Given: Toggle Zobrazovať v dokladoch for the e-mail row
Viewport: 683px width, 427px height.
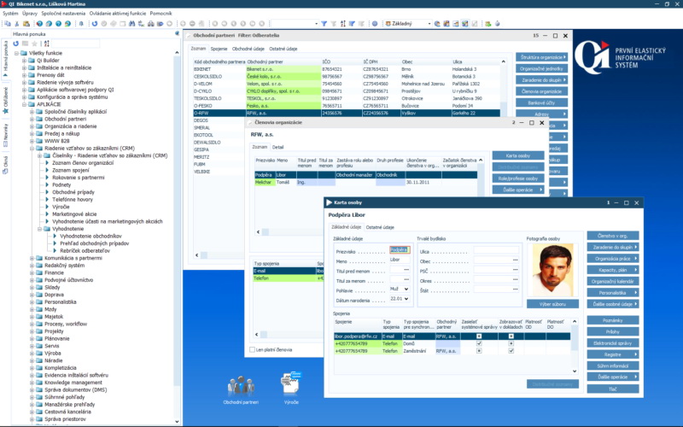Looking at the screenshot, I should (511, 336).
